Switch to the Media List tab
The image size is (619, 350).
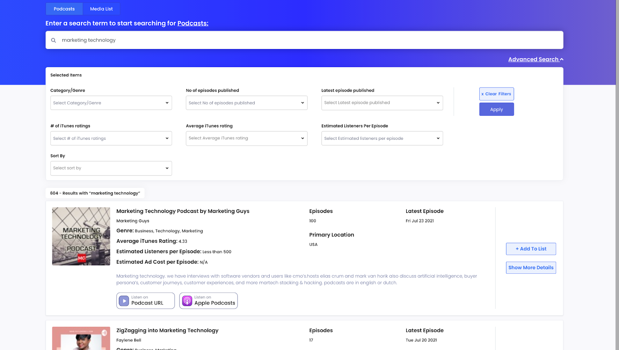click(x=101, y=9)
